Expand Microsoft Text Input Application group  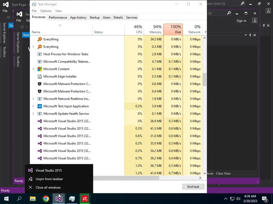[33, 106]
